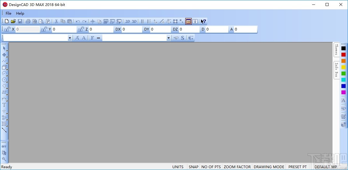Toggle the dash line style button
This screenshot has width=348, height=170.
(x=98, y=38)
